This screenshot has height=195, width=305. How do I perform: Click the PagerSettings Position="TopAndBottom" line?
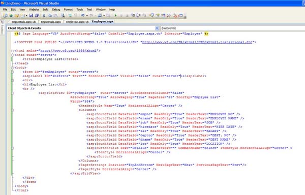(163, 165)
